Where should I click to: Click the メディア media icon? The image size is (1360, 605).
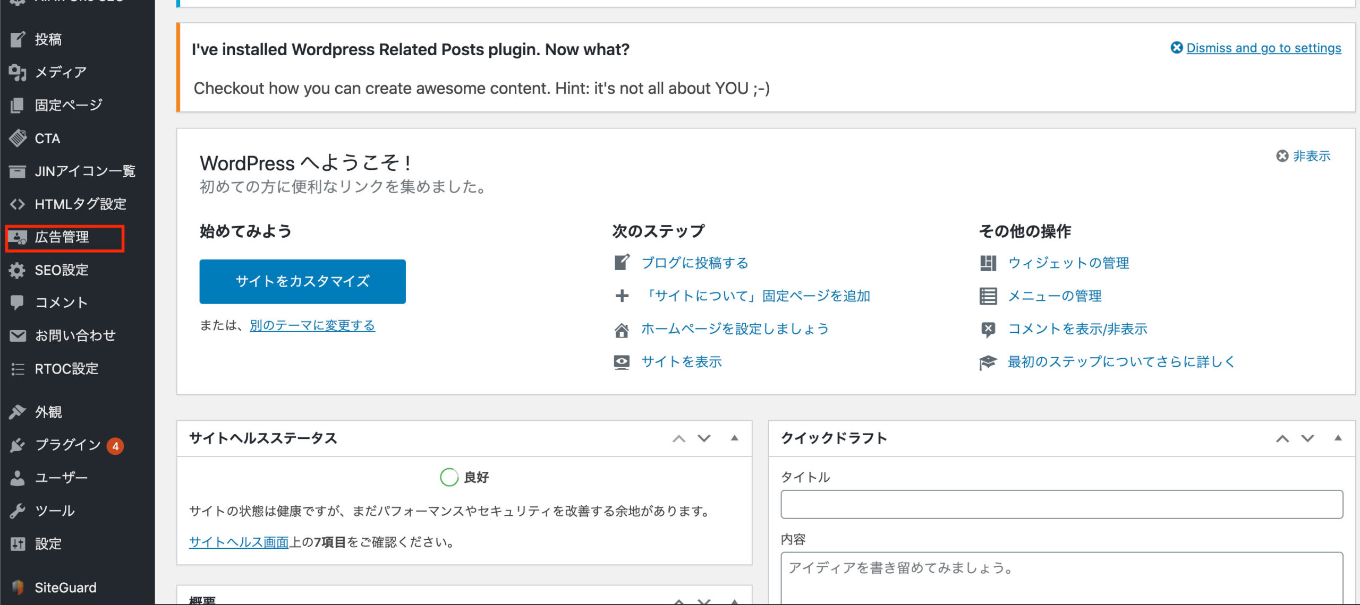tap(18, 72)
